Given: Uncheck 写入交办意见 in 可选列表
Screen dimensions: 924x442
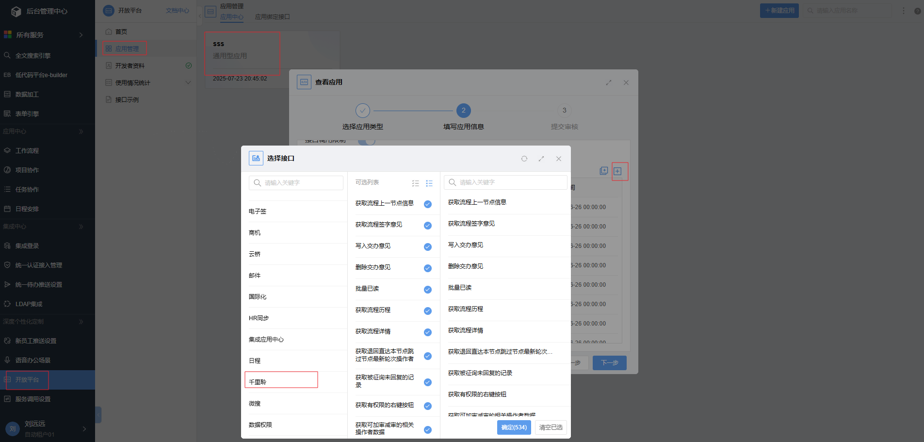Looking at the screenshot, I should click(x=428, y=247).
